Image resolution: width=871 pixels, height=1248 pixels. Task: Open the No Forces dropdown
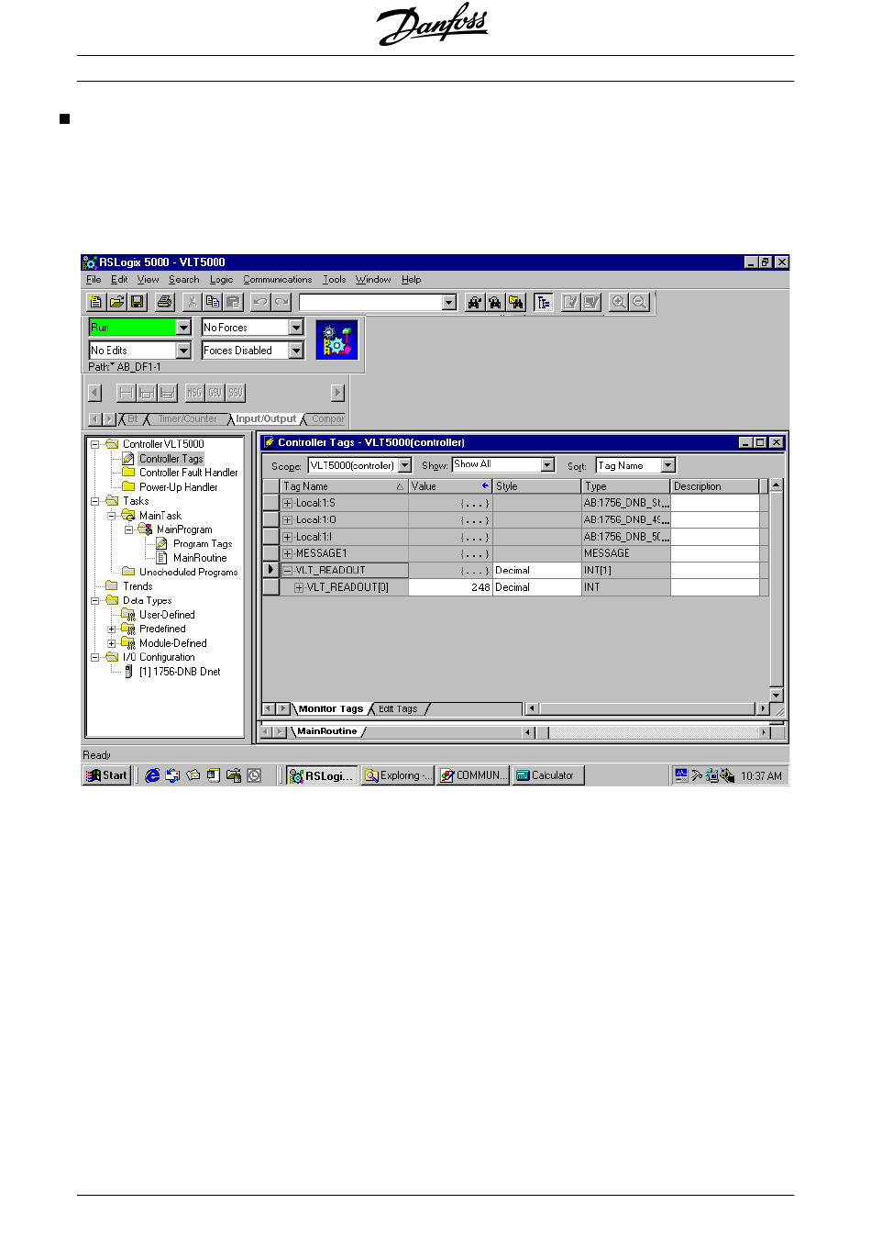pyautogui.click(x=296, y=328)
